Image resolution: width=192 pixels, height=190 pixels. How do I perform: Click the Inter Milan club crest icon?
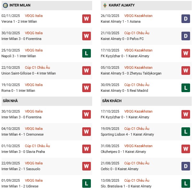5,5
